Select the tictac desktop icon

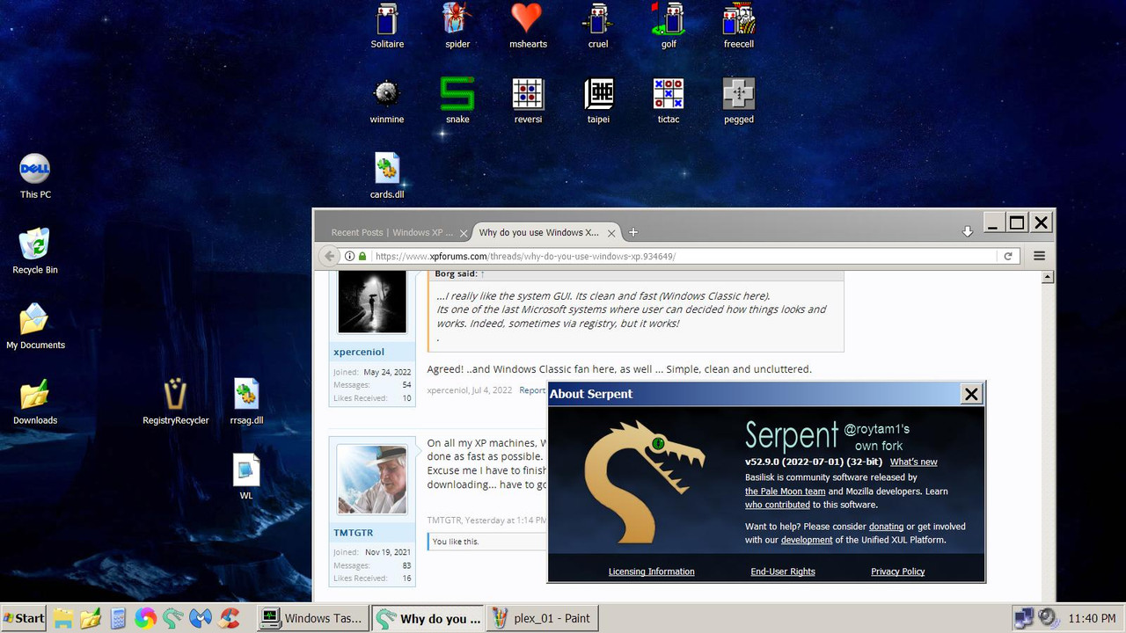click(669, 101)
